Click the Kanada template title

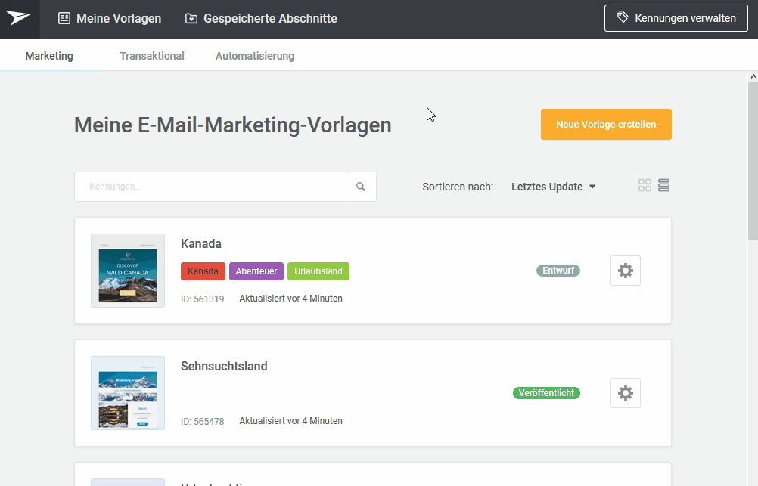[201, 243]
